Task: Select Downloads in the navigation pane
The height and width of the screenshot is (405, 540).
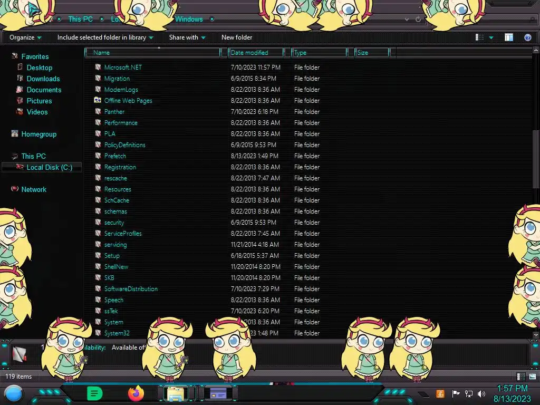Action: [x=43, y=79]
